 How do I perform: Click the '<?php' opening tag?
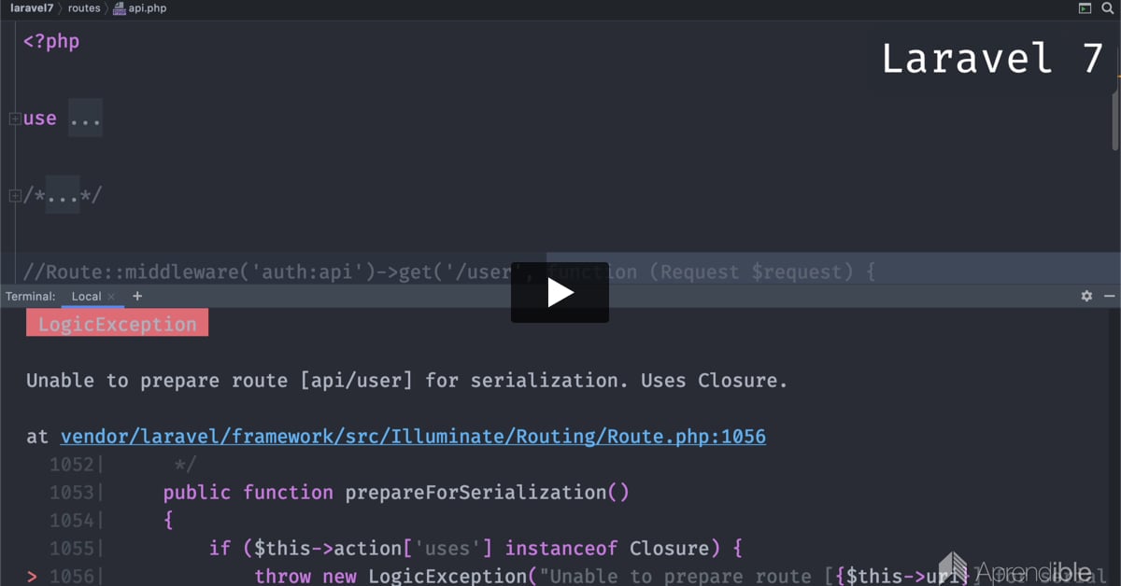[51, 41]
